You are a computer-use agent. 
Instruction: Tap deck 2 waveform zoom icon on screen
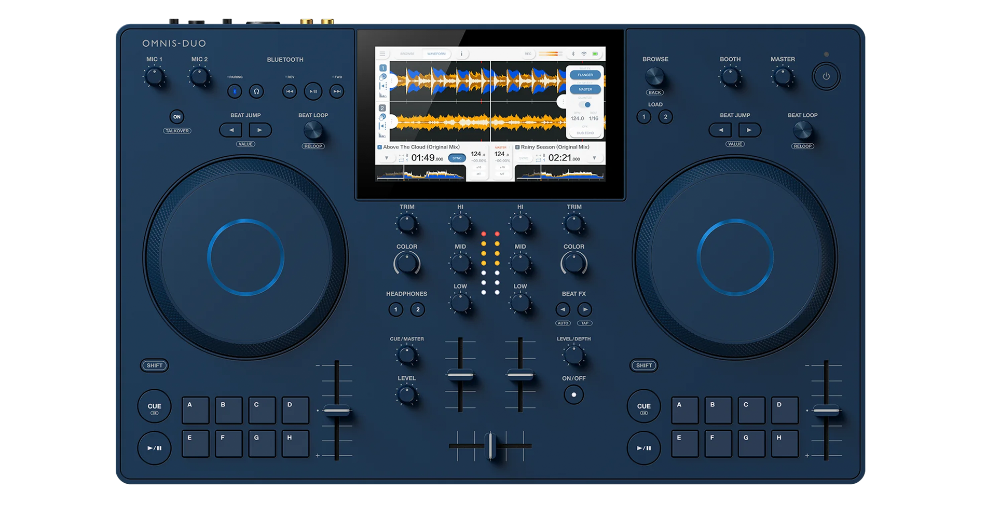(382, 135)
